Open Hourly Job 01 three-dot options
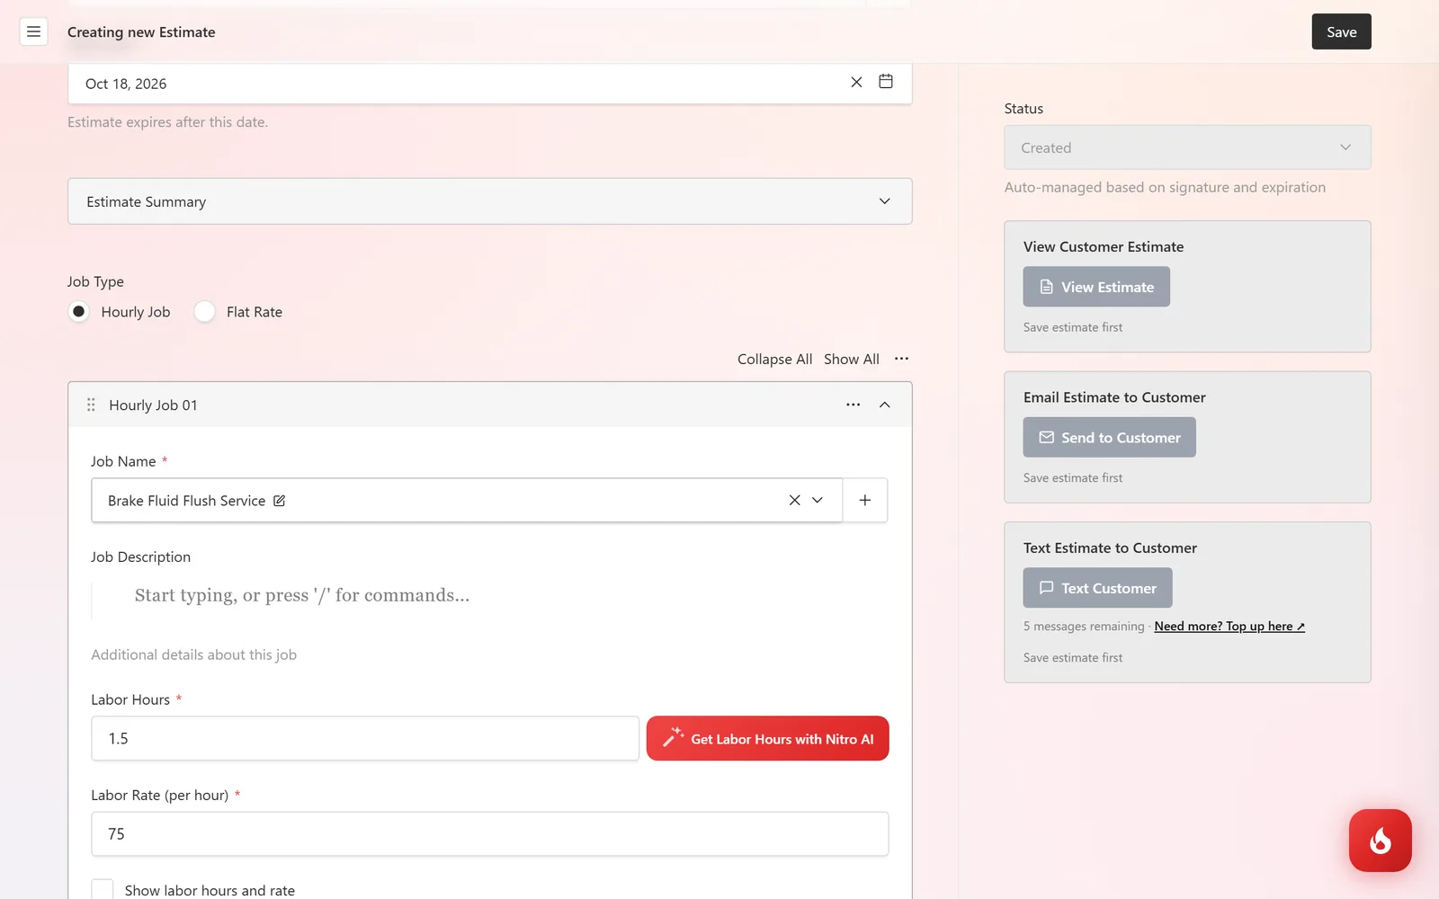This screenshot has width=1439, height=899. coord(854,405)
